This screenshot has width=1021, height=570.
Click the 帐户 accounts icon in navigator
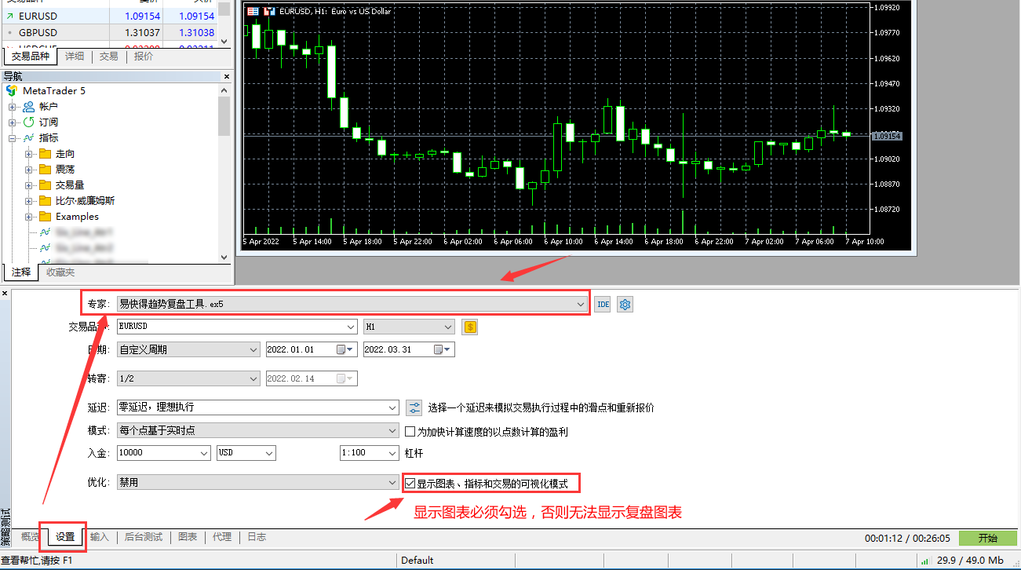pyautogui.click(x=29, y=106)
